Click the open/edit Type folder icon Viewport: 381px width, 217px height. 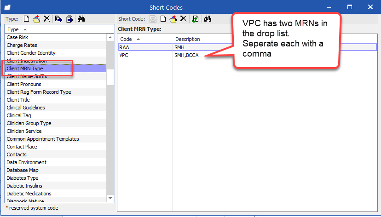36,19
